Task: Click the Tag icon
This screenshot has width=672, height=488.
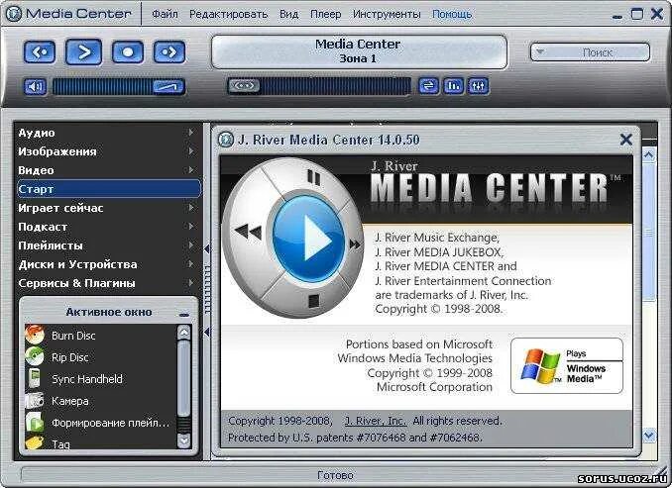Action: click(34, 442)
